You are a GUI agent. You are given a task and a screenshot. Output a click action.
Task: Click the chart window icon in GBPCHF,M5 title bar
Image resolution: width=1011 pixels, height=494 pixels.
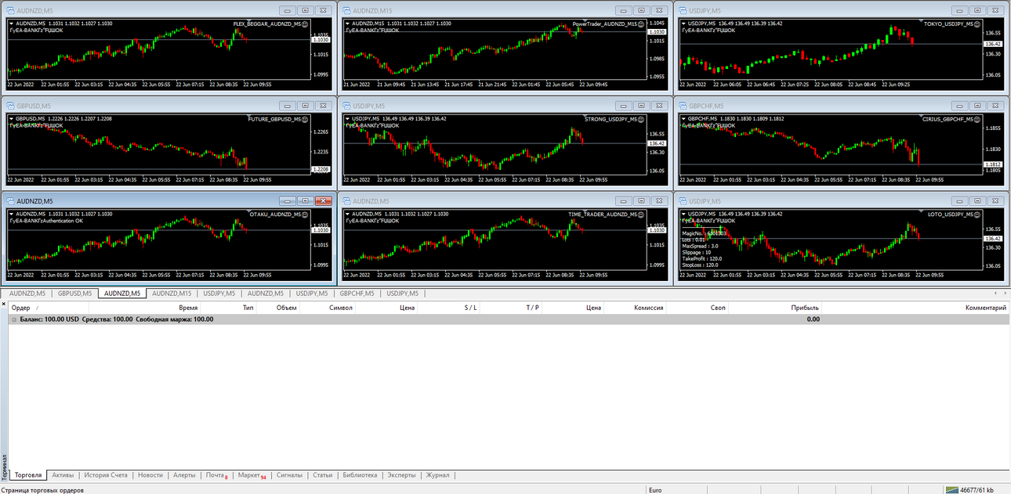pos(683,106)
